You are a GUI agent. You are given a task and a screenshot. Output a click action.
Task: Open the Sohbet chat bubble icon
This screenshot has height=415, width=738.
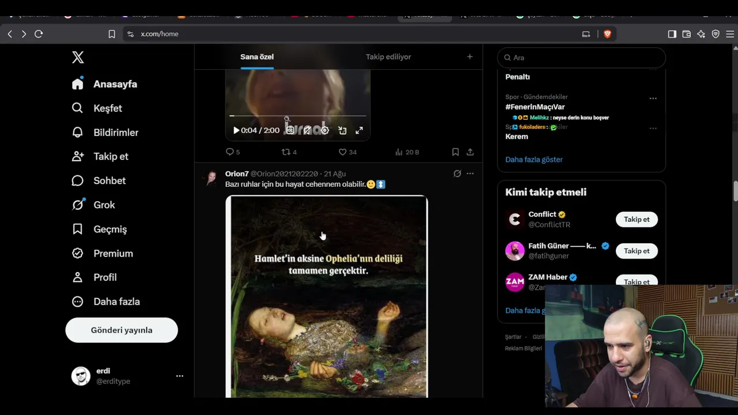tap(78, 180)
